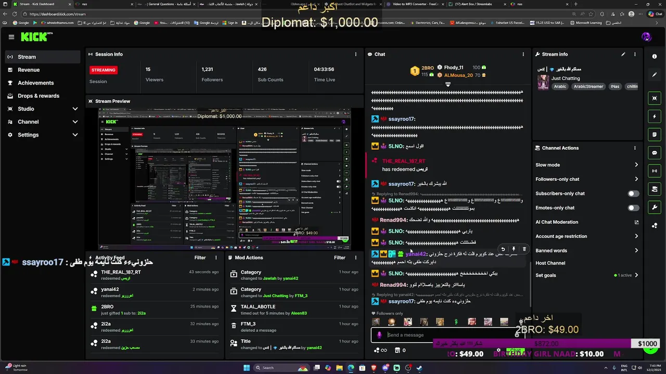Open the shop icon below the chat input
This screenshot has width=666, height=374.
tap(397, 350)
